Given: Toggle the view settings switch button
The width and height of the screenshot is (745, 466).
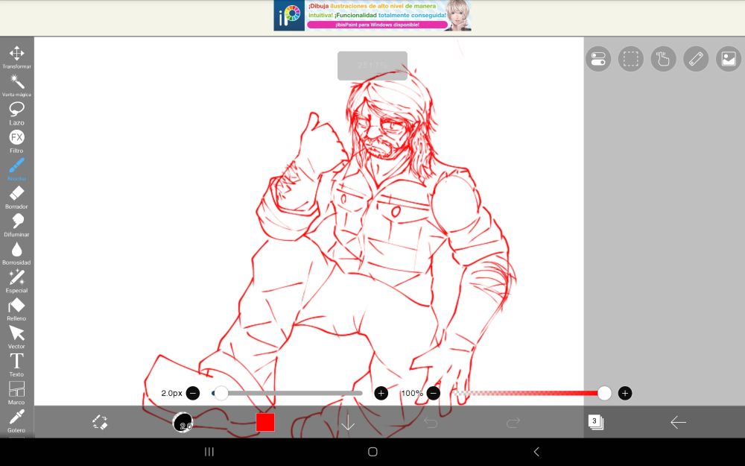Looking at the screenshot, I should click(598, 59).
